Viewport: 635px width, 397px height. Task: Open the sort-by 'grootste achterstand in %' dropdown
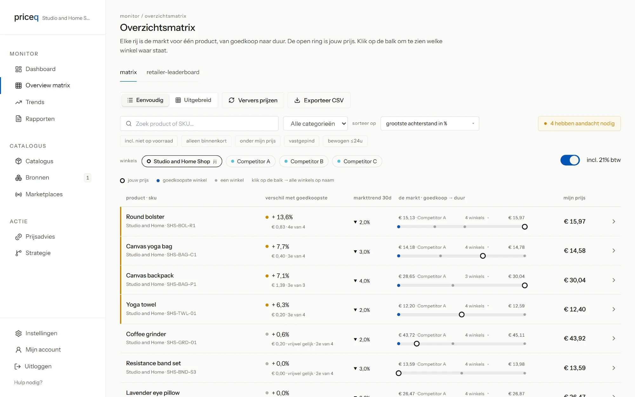point(430,124)
